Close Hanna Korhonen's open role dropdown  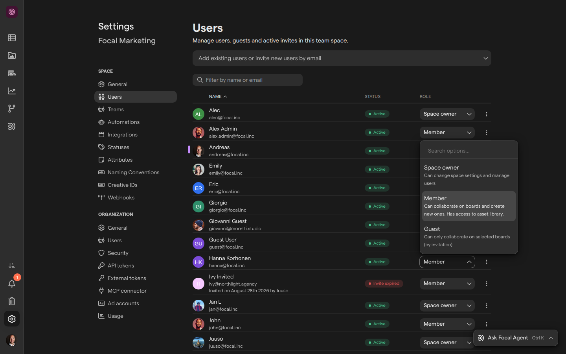point(447,262)
